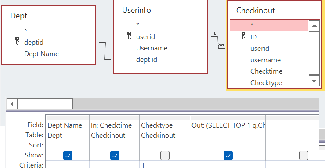This screenshot has width=325, height=168.
Task: Uncheck Show for Out: subquery column
Action: click(x=228, y=156)
